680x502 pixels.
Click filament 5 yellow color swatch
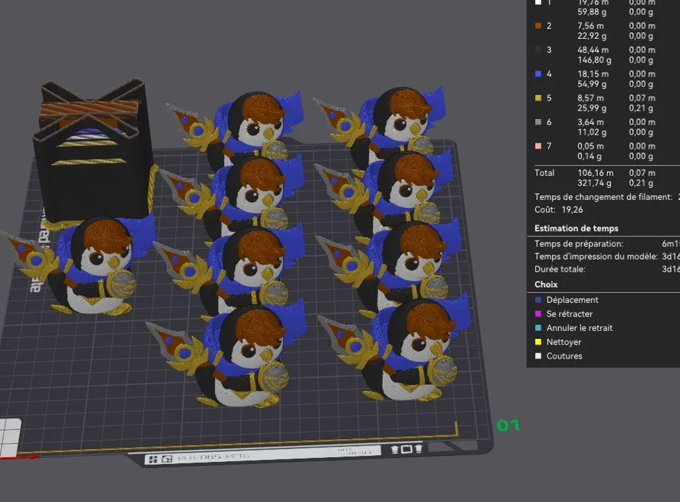tap(537, 97)
